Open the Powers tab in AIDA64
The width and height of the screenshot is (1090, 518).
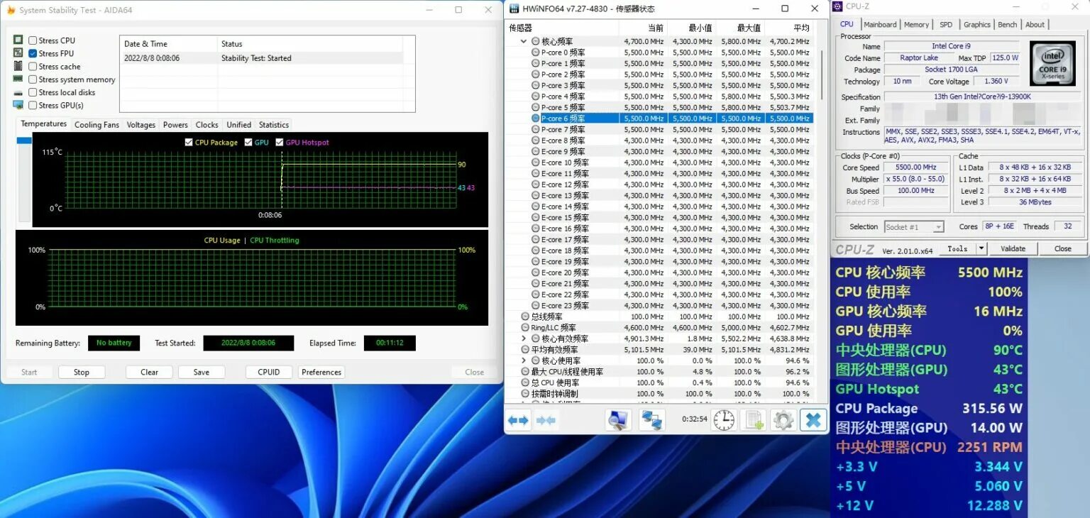(x=175, y=125)
